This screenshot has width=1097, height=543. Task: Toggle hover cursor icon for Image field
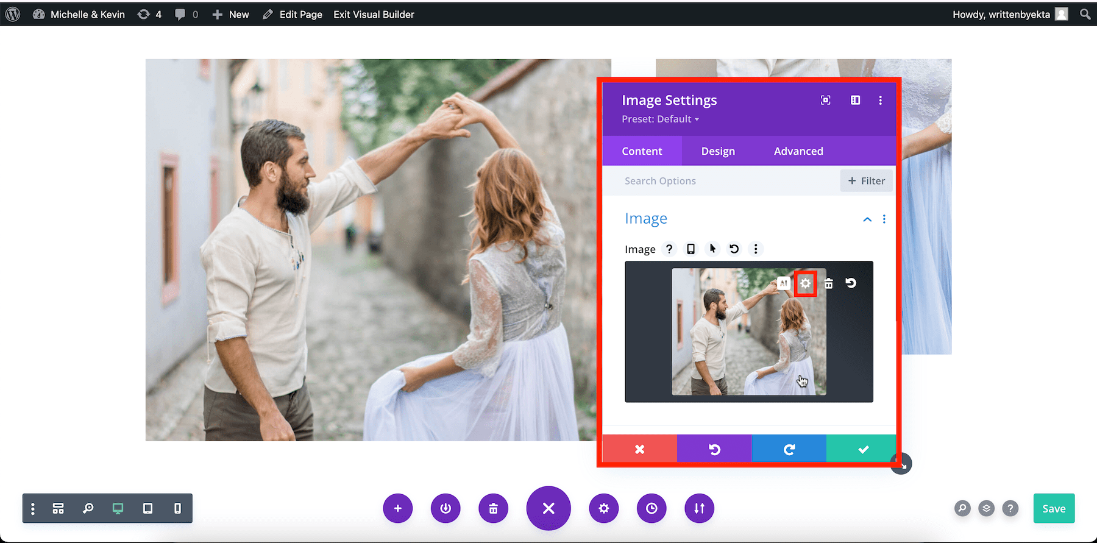click(x=712, y=249)
